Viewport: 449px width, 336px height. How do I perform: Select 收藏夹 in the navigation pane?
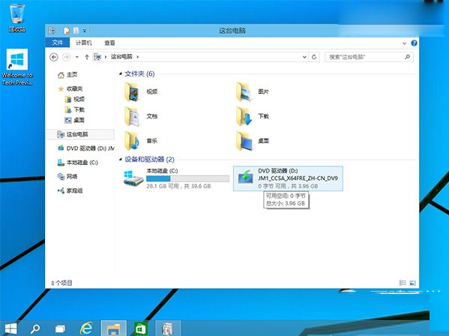pos(70,88)
